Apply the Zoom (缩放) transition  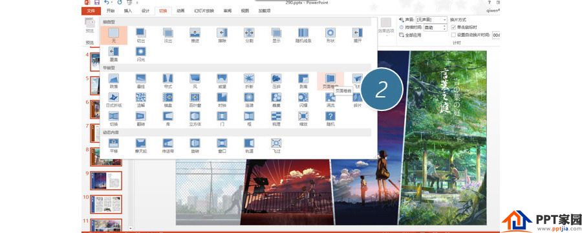pyautogui.click(x=303, y=119)
